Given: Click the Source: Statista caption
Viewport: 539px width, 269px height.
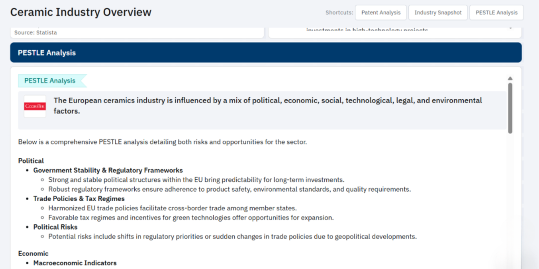Looking at the screenshot, I should pos(36,33).
